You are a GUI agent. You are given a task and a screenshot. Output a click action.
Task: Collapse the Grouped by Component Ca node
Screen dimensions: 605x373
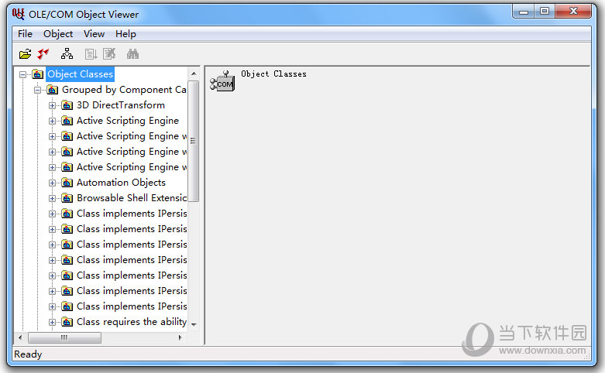(x=37, y=91)
